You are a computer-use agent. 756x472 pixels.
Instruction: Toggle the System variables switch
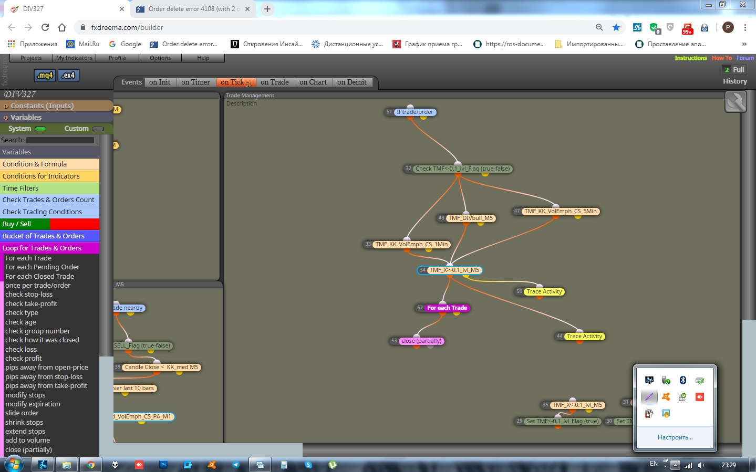point(40,129)
